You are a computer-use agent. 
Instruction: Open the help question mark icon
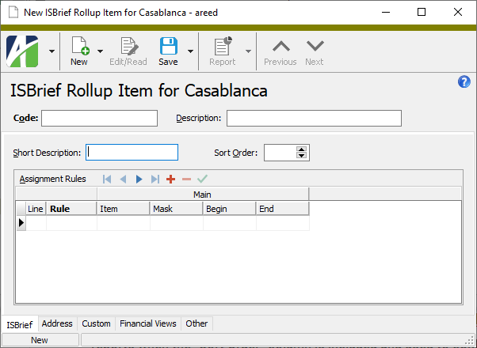[x=464, y=81]
